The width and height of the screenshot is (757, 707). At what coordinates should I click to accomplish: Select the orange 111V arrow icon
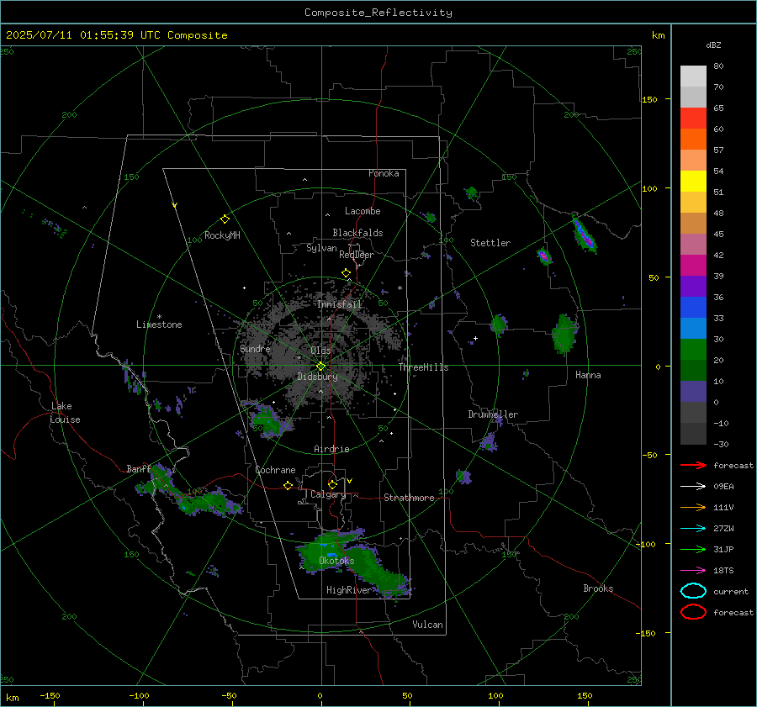[x=693, y=507]
